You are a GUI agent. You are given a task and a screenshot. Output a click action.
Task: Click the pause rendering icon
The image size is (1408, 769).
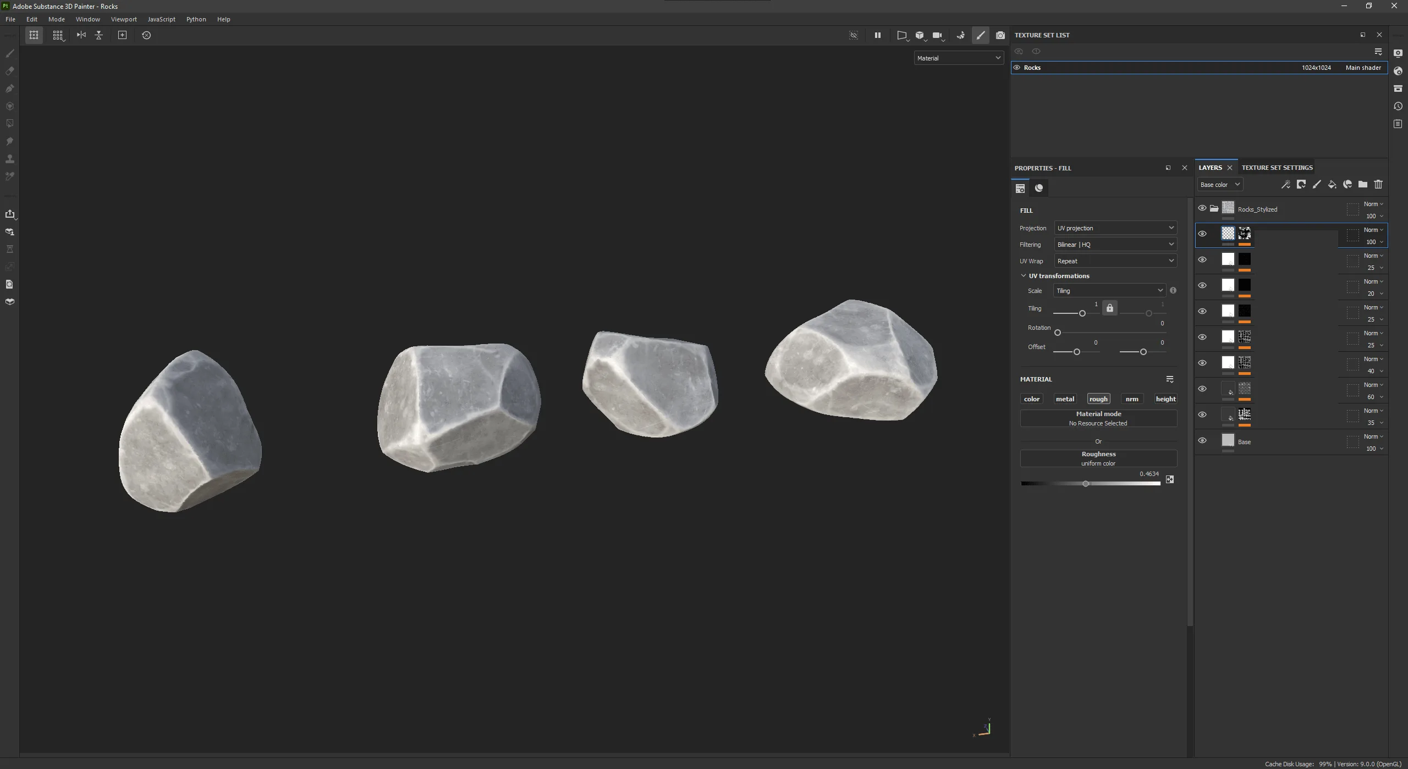click(x=878, y=35)
